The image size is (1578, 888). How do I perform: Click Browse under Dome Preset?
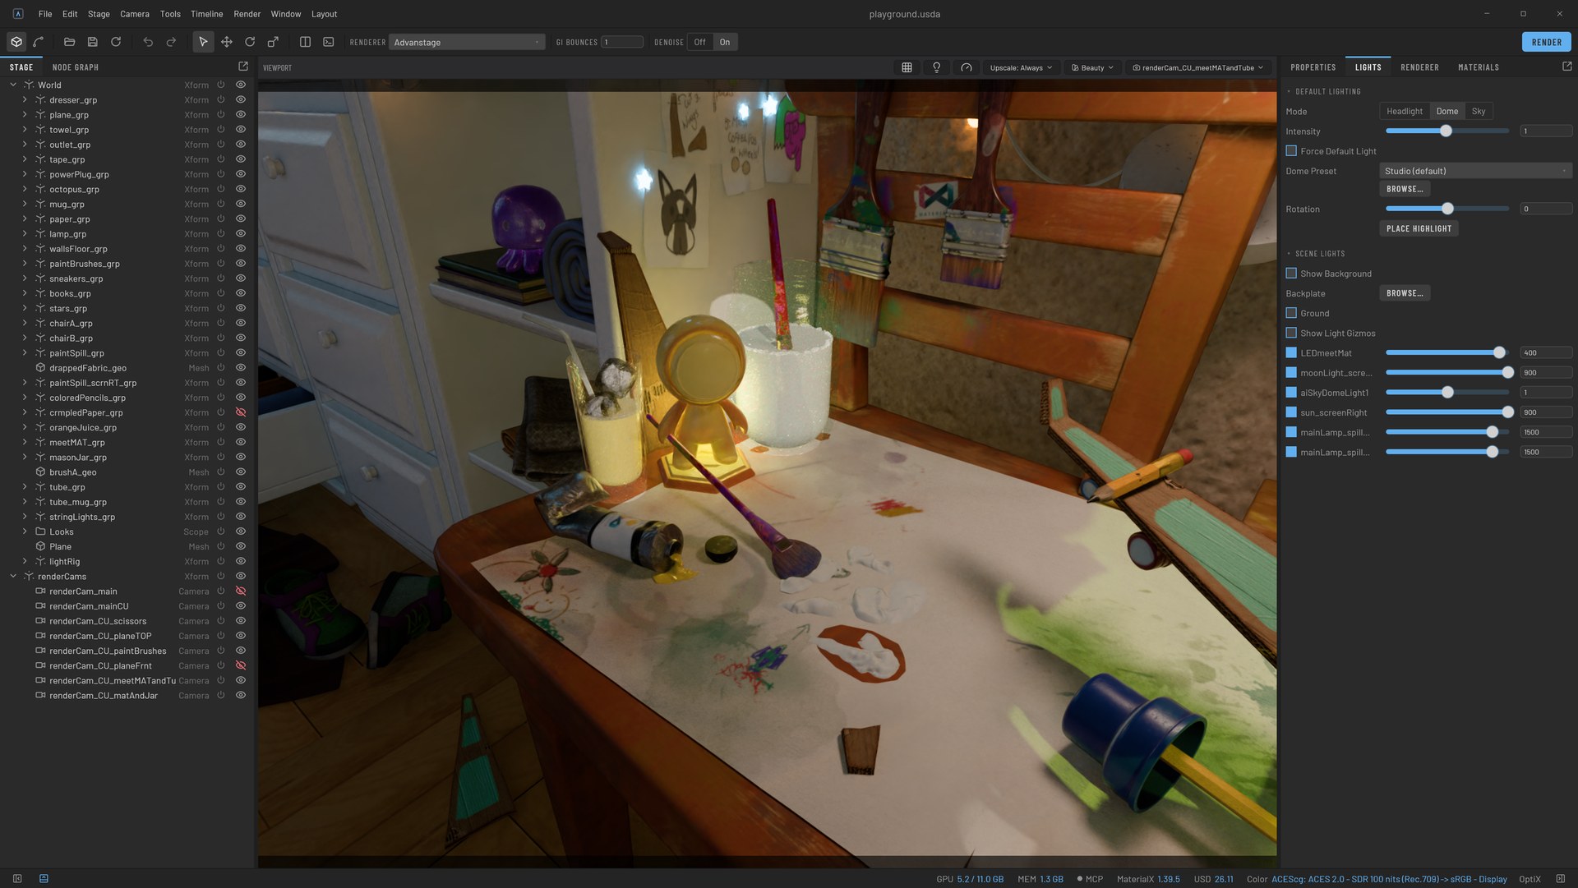pyautogui.click(x=1404, y=189)
